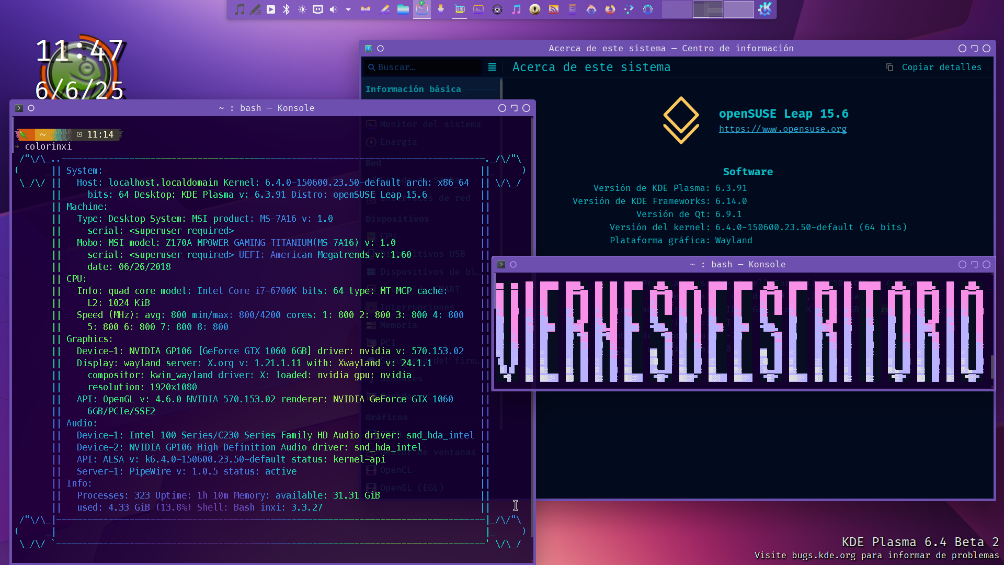This screenshot has height=565, width=1004.
Task: Toggle pin on all desktops for Info Center
Action: [381, 49]
